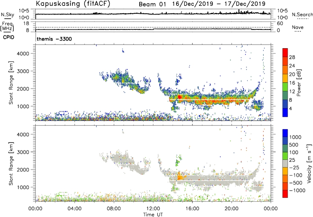Click the green velocity patch in the velocity panel
313x217 pixels.
pyautogui.click(x=178, y=161)
